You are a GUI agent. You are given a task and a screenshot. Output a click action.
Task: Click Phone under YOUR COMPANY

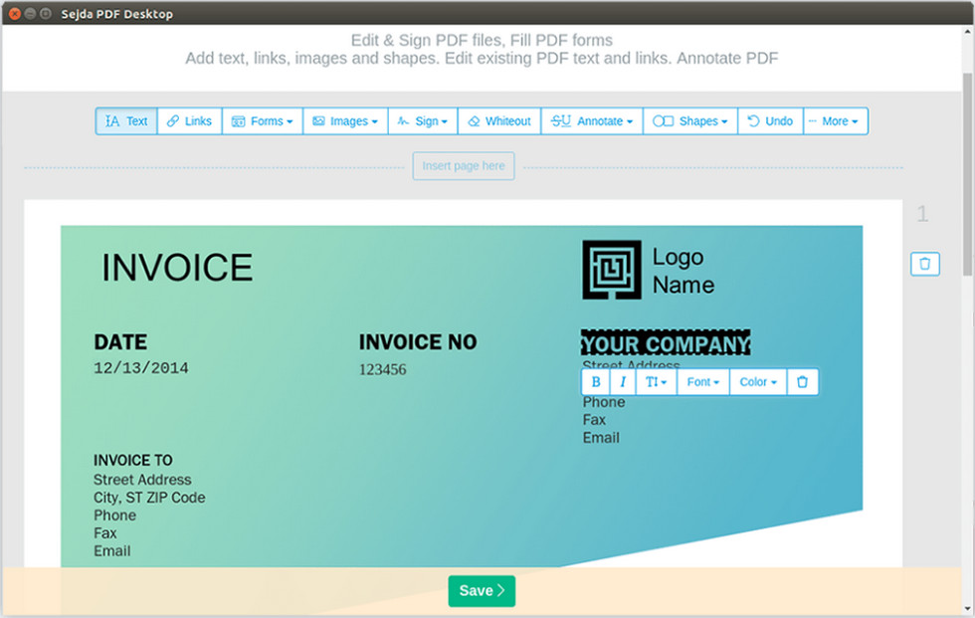click(604, 402)
